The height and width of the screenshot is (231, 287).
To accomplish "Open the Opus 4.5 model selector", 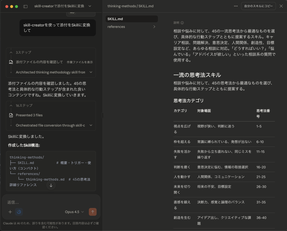I will click(x=74, y=212).
